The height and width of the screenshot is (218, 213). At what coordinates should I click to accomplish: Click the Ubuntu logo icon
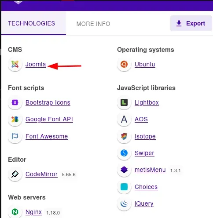(x=124, y=64)
